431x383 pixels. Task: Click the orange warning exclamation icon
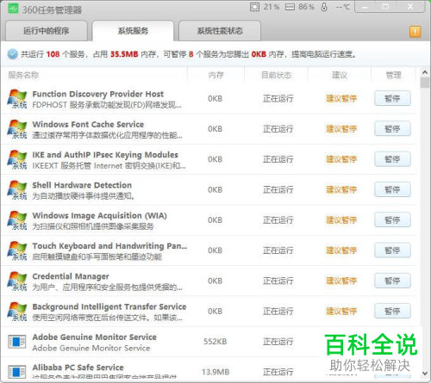[x=415, y=32]
